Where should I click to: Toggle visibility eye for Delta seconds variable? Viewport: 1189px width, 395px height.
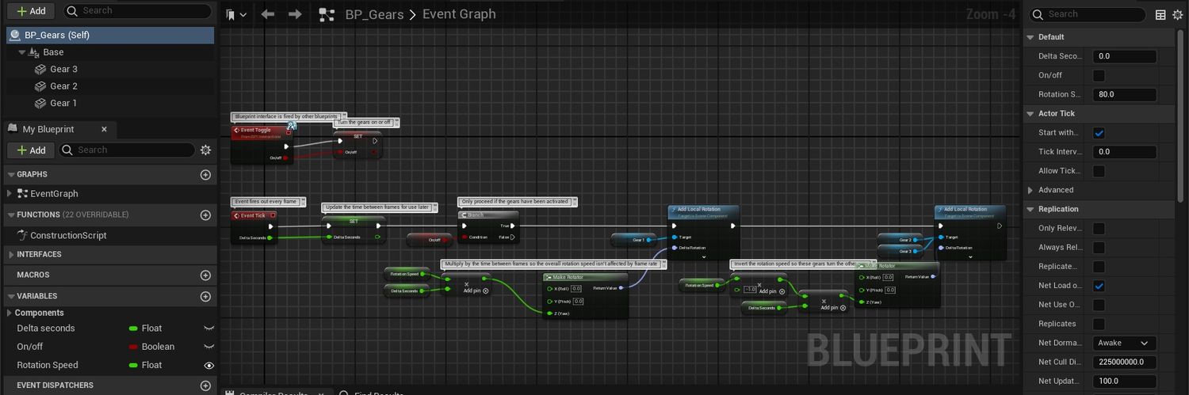208,328
